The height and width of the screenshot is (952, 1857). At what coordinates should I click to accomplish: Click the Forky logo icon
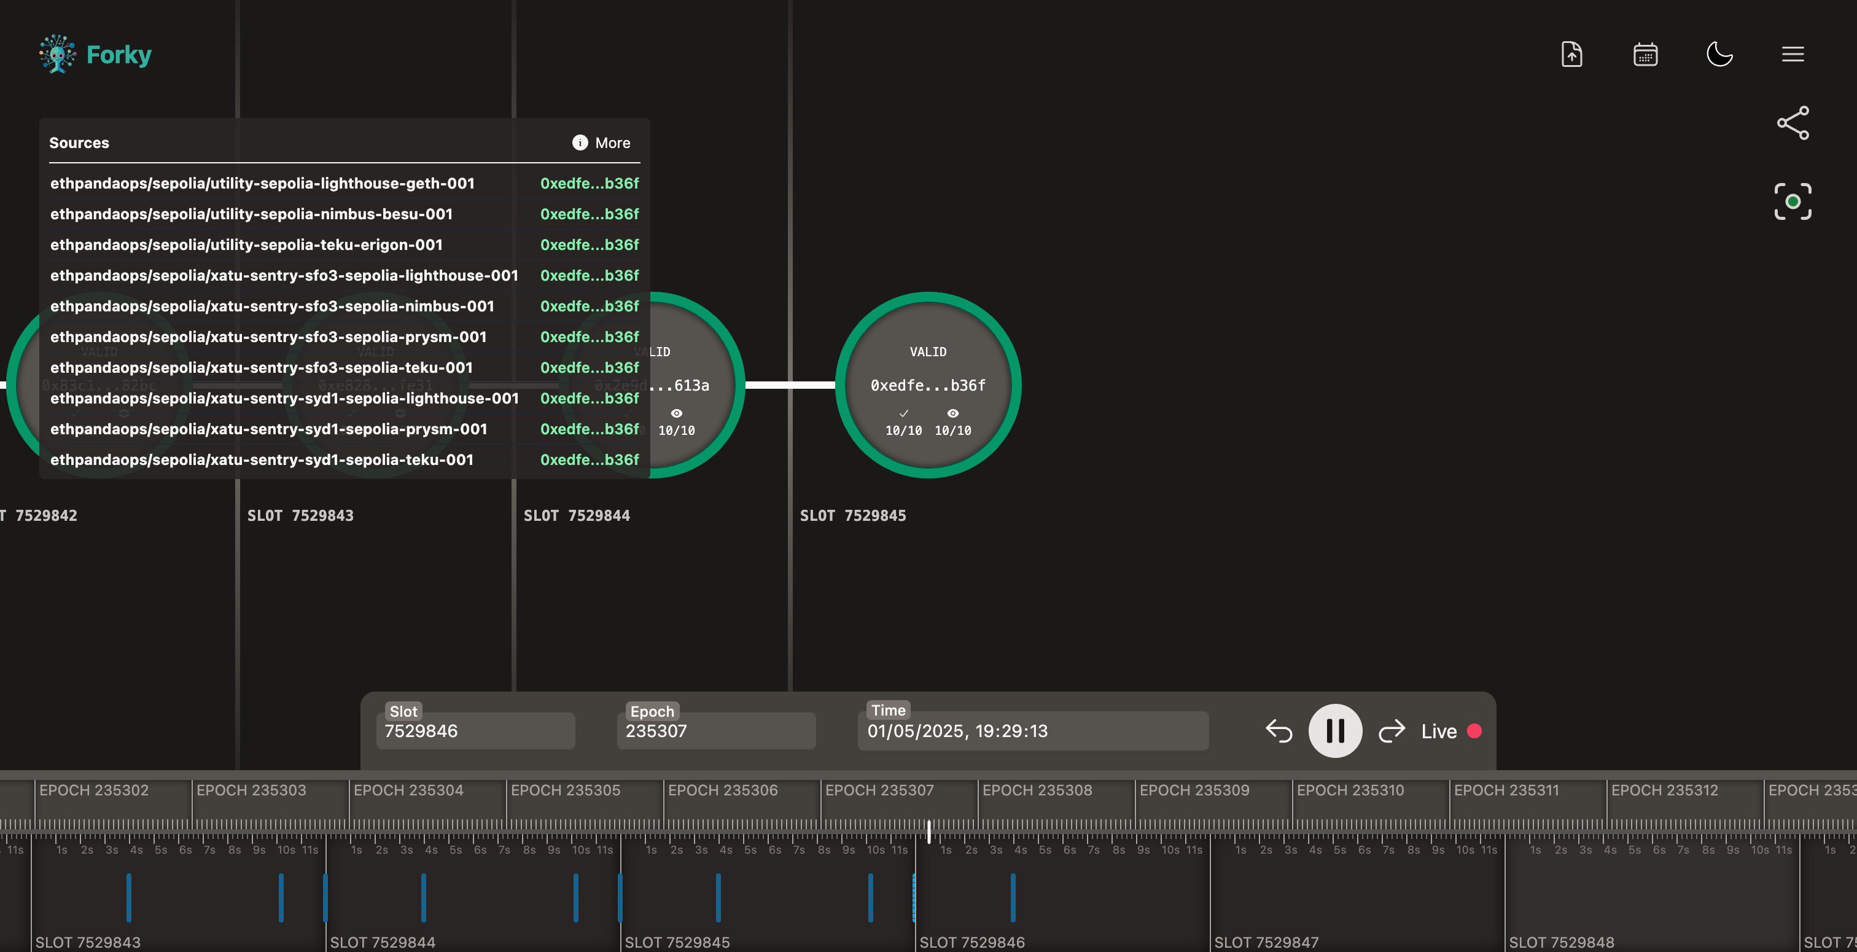(x=58, y=54)
